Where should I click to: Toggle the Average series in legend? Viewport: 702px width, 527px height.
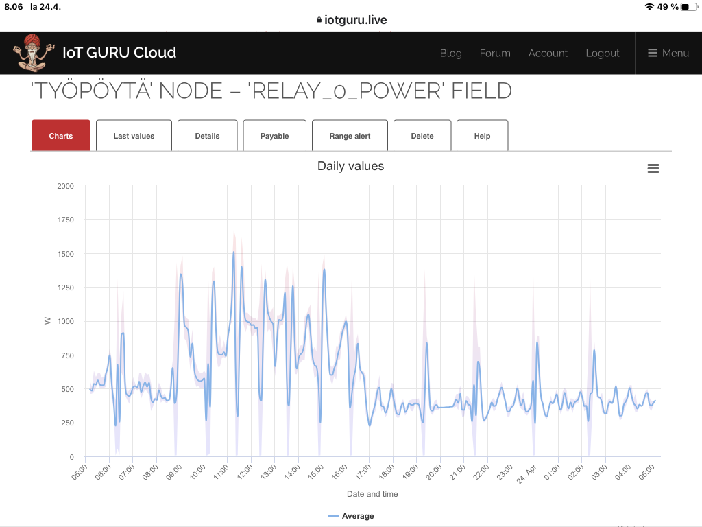tap(350, 516)
